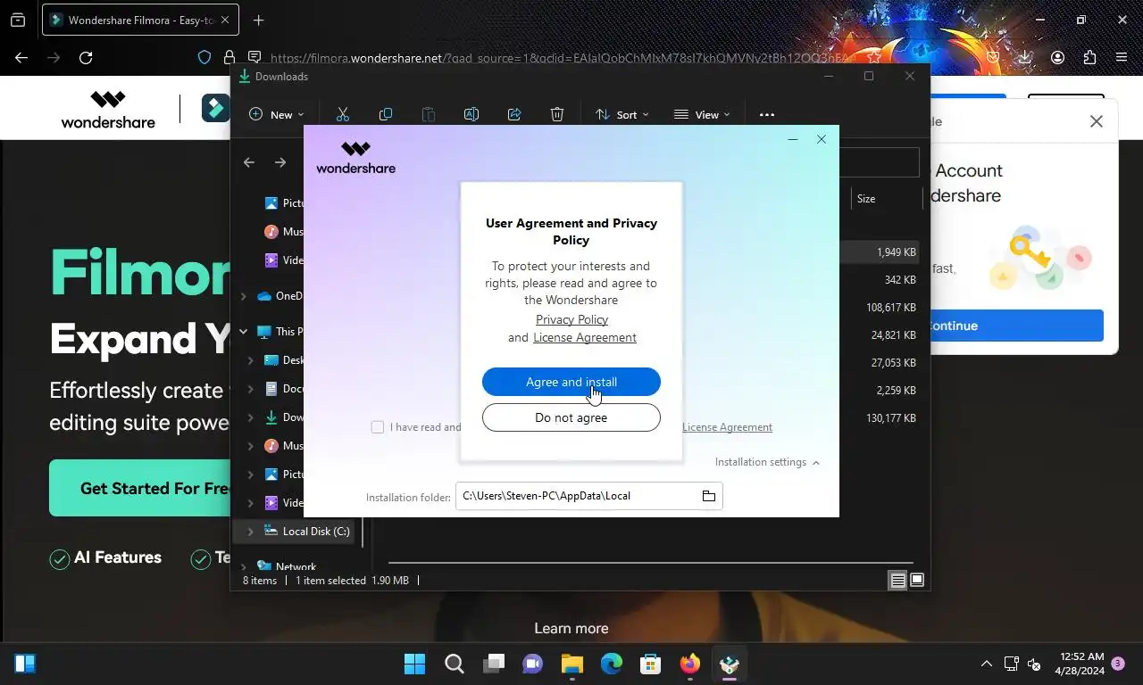Click the Size column header
The image size is (1143, 685).
pos(866,199)
